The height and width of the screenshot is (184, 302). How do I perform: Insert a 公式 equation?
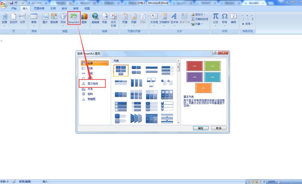[216, 19]
